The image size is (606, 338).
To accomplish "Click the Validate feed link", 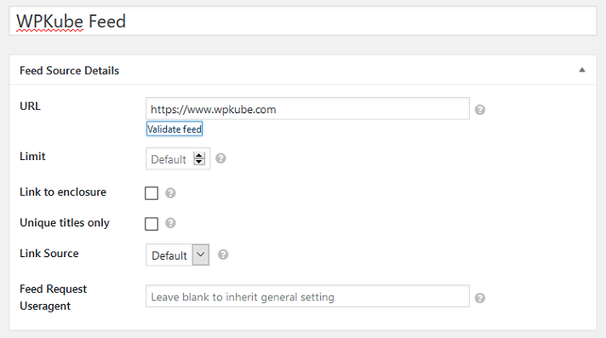I will (x=174, y=129).
